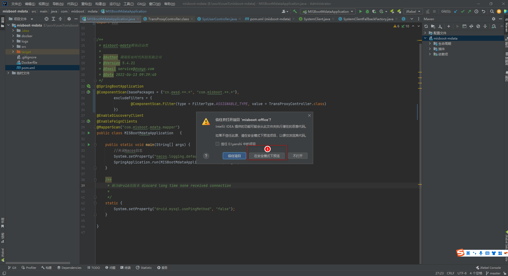Click the JRebel run icon in toolbar
The image size is (508, 276).
pyautogui.click(x=392, y=11)
